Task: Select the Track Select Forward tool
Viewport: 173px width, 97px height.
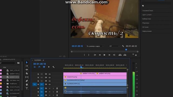Action: [x=27, y=66]
